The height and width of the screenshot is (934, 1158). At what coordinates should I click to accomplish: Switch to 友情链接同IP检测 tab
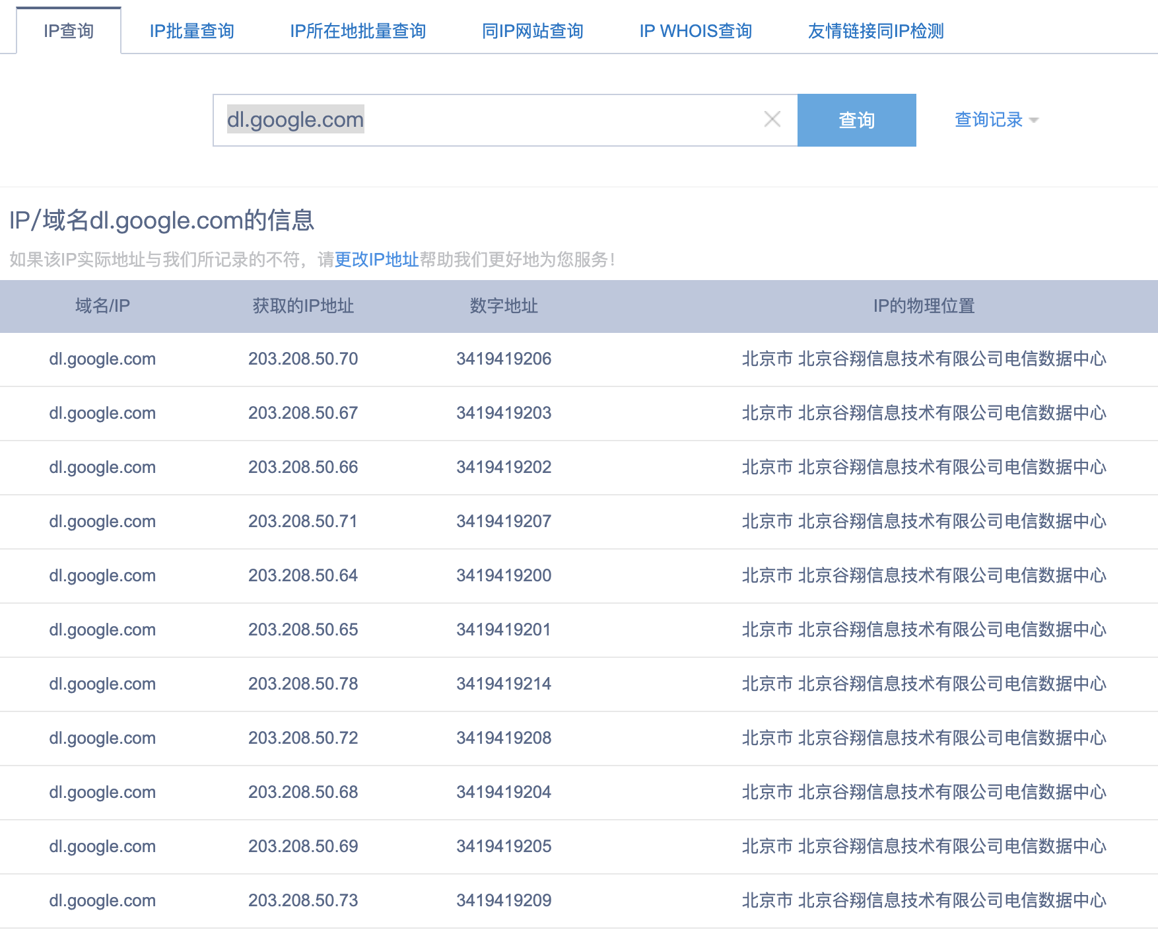click(x=875, y=31)
